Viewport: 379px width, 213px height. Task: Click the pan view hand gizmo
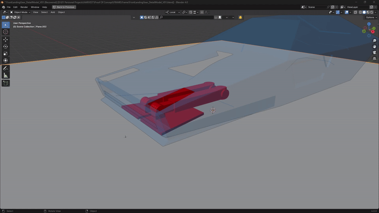click(x=374, y=46)
